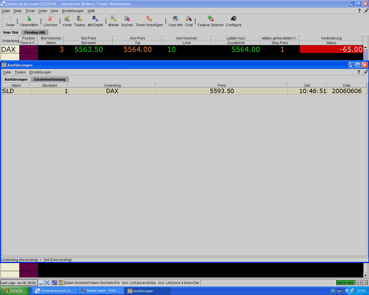Open the Order menu
This screenshot has height=295, width=369.
point(43,11)
